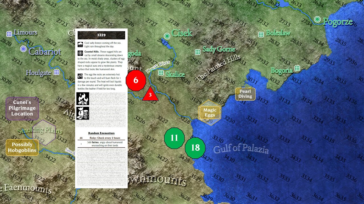This screenshot has height=204, width=364.
Task: Click the swirl icon beside egg-like rocks text
Action: 80,76
